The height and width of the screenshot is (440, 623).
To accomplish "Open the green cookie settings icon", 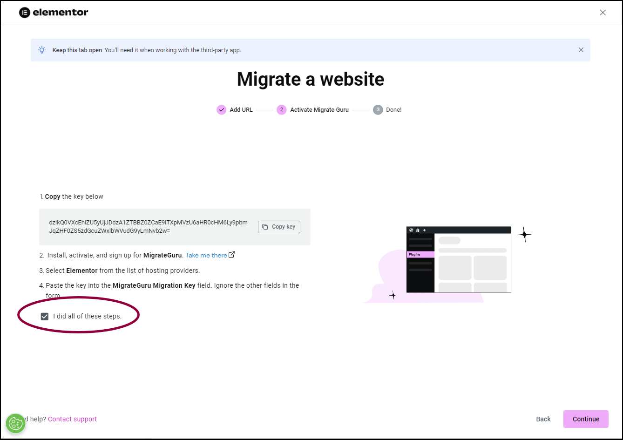I will 15,423.
